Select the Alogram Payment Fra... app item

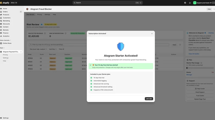tap(11, 52)
